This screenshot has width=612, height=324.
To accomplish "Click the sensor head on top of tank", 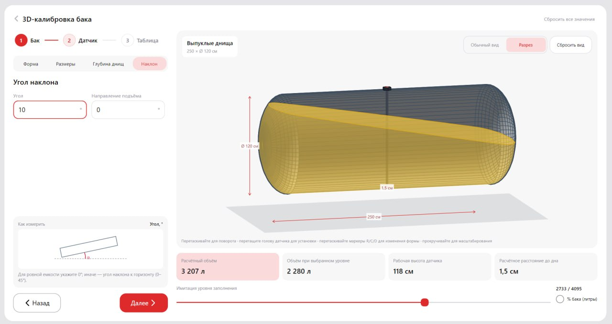I will [387, 88].
